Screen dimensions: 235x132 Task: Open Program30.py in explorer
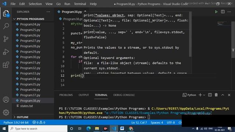(30, 57)
